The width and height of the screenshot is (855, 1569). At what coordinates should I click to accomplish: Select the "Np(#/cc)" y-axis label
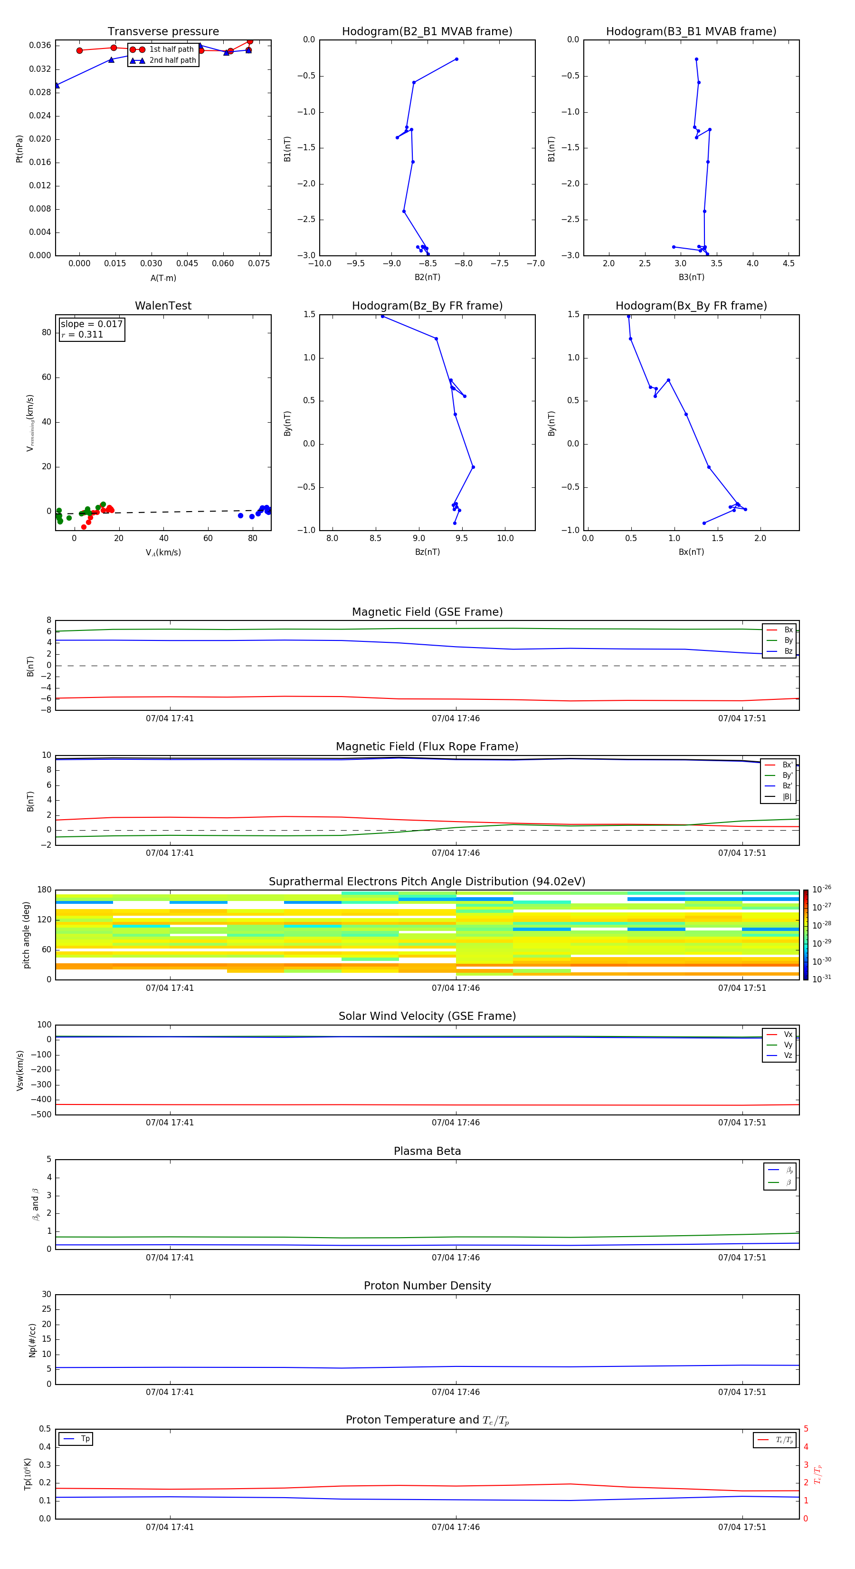coord(32,1340)
